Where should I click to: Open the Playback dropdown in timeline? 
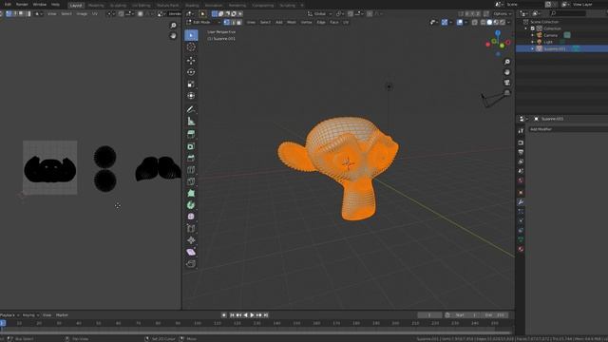point(9,315)
